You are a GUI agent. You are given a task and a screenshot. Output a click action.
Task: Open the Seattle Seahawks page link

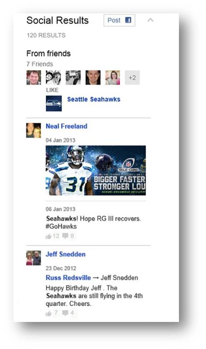(94, 99)
